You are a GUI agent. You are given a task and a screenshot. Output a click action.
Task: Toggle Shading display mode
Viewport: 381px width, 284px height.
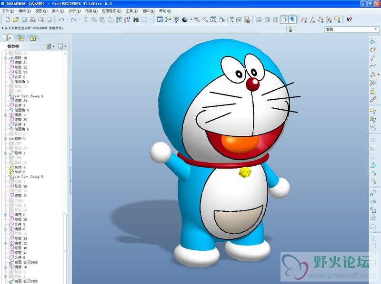284,19
